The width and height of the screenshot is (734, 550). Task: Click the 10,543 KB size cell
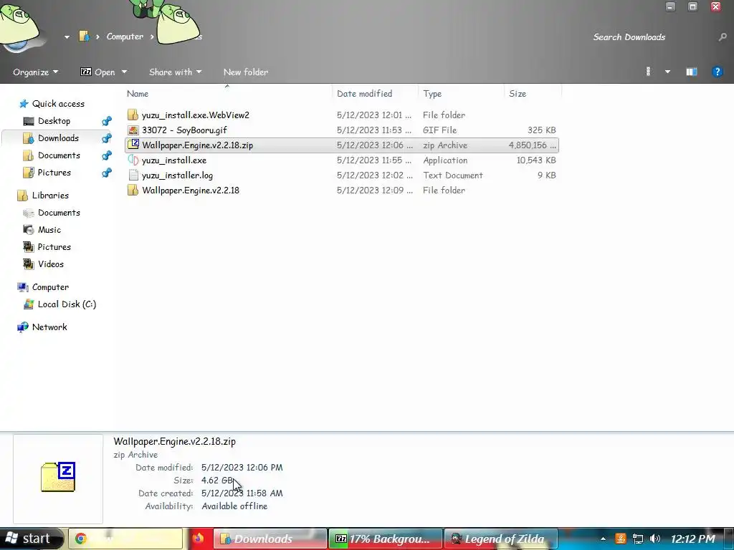coord(536,160)
